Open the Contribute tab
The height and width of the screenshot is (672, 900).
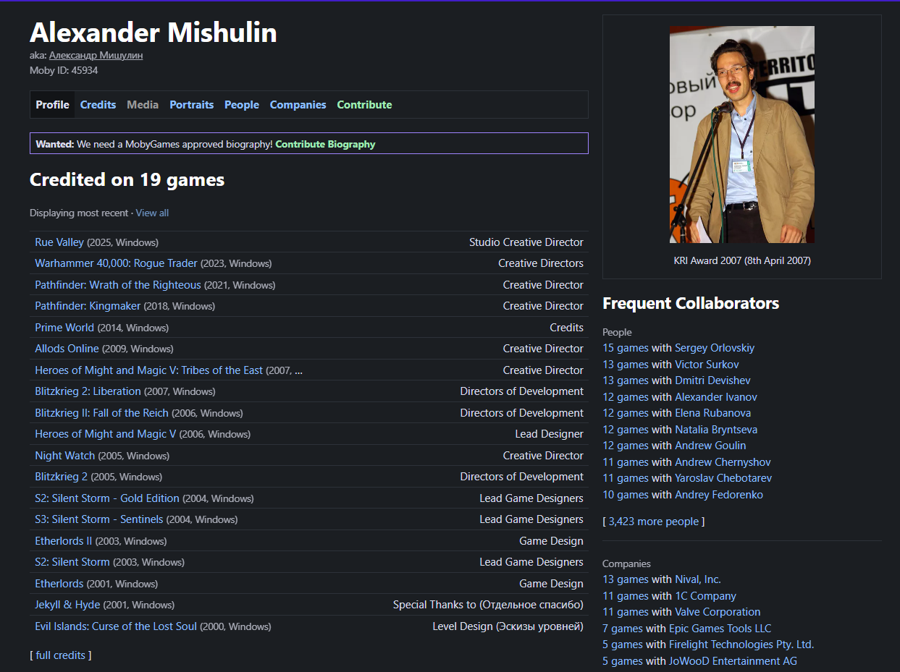364,105
